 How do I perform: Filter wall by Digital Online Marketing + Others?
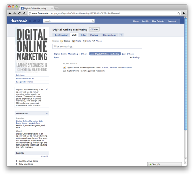coord(70,54)
